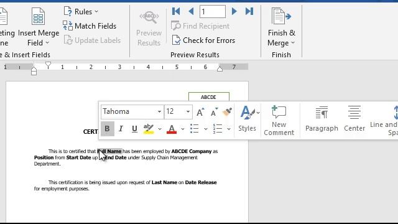
Task: Click the Update Labels option
Action: [92, 40]
